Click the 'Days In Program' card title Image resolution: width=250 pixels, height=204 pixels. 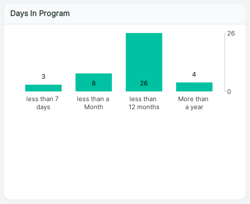(x=40, y=14)
